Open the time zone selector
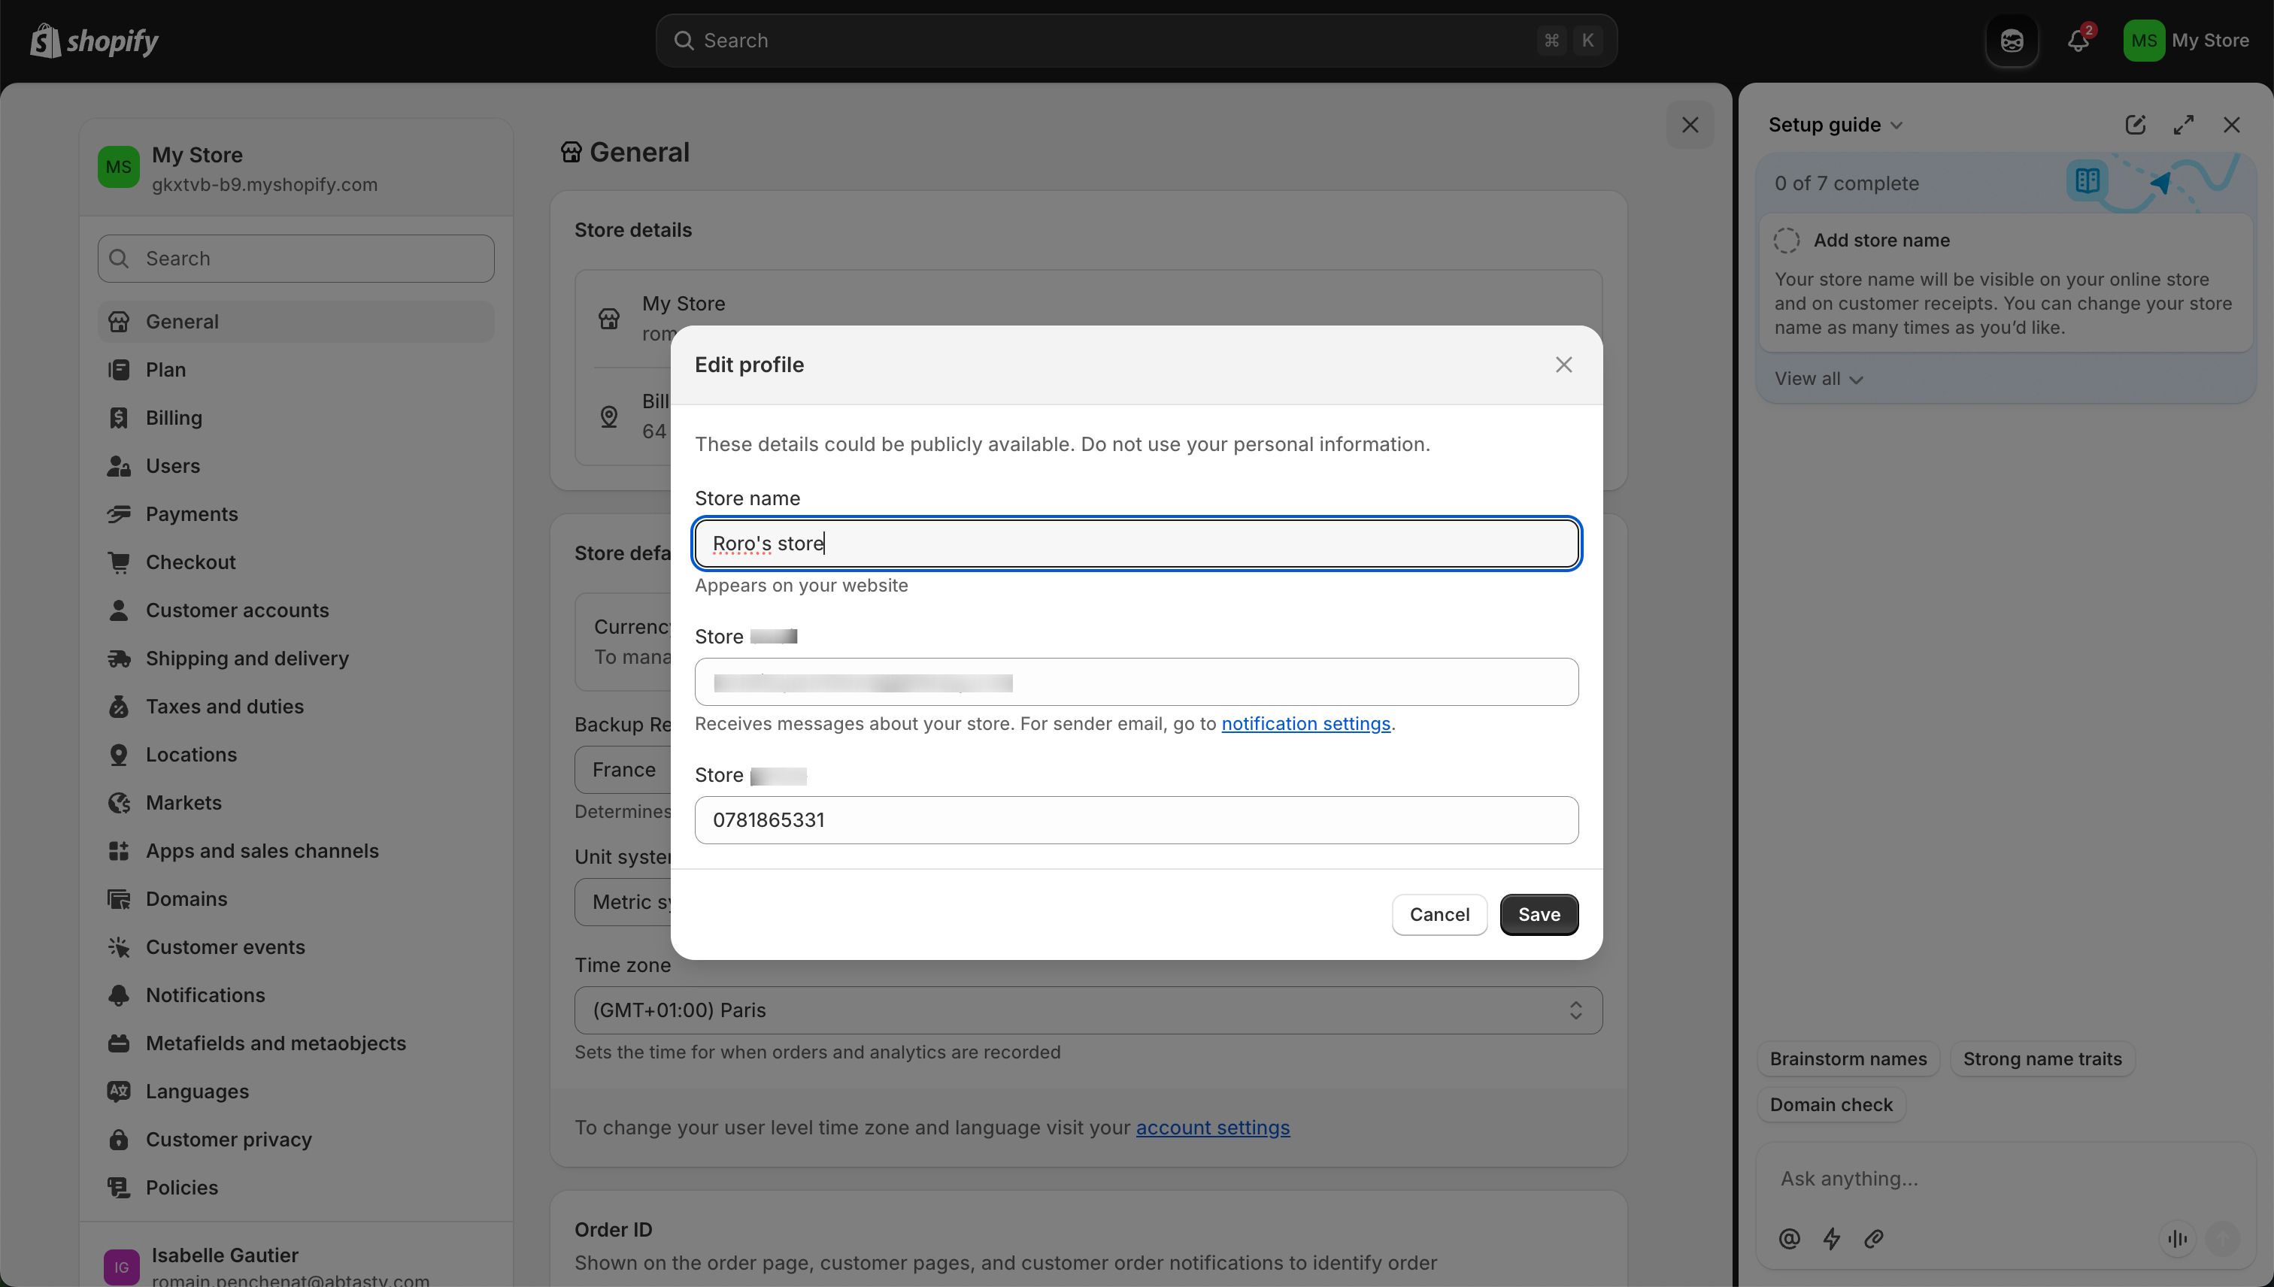This screenshot has width=2274, height=1287. click(x=1087, y=1010)
